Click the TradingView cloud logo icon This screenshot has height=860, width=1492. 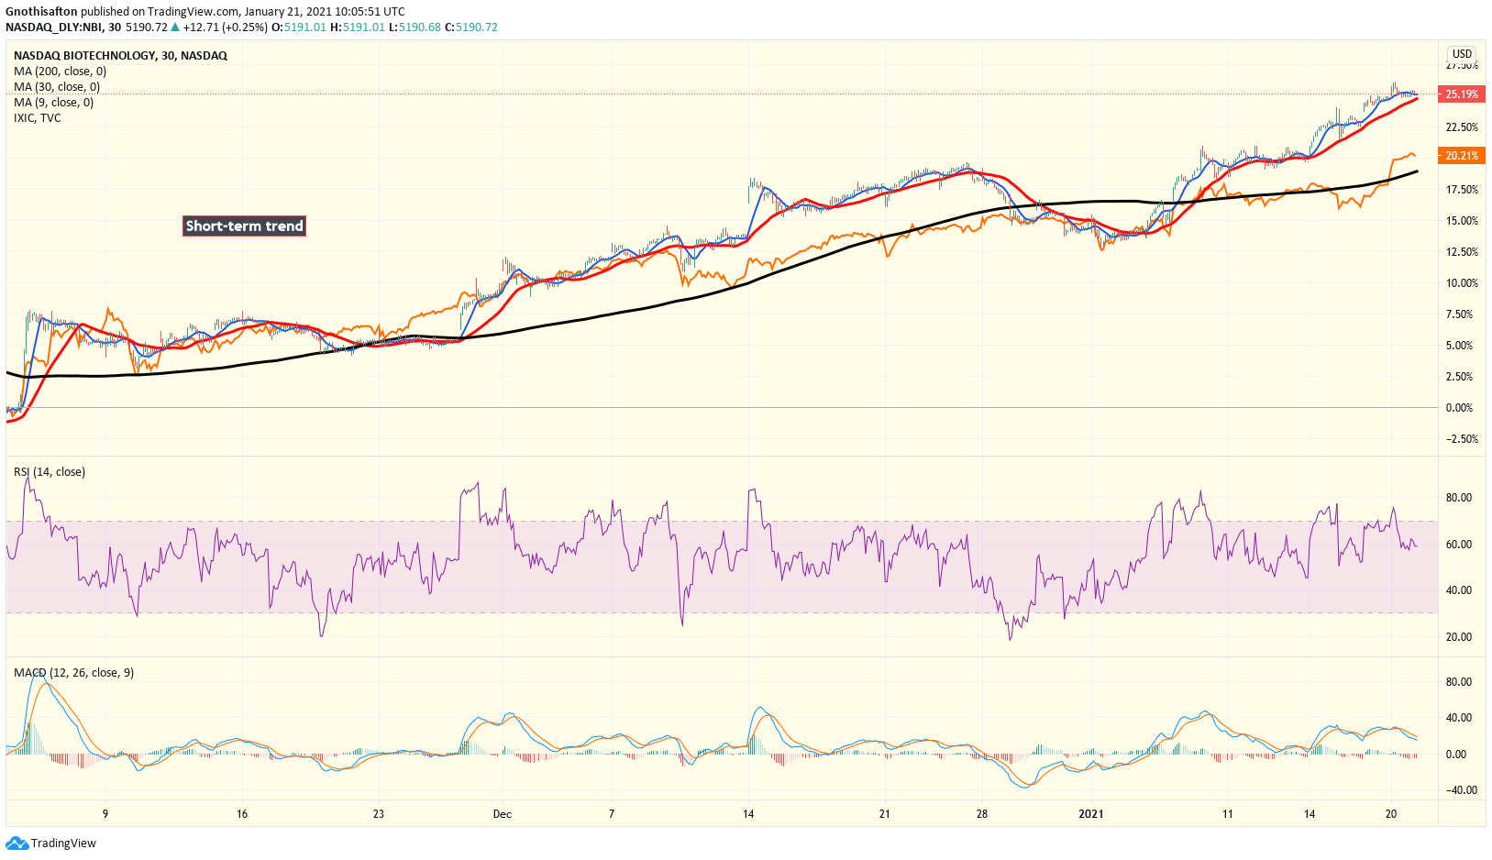click(17, 843)
